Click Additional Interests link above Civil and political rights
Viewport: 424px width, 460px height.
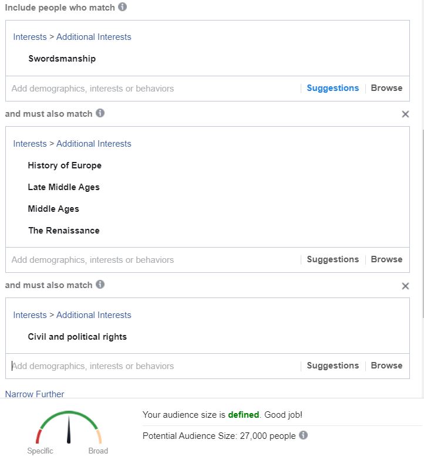pos(94,315)
